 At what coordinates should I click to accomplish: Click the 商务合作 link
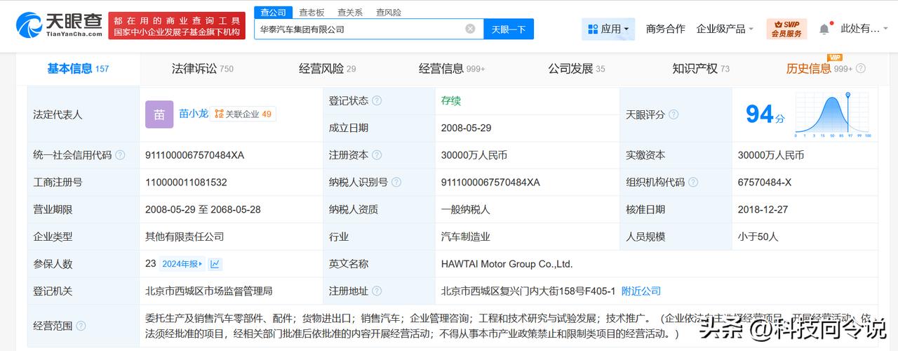click(x=665, y=29)
